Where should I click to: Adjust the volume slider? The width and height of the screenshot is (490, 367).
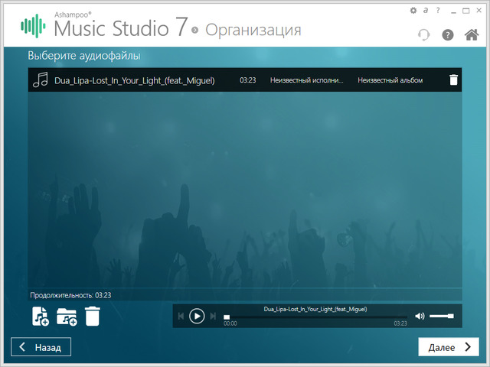pyautogui.click(x=442, y=316)
